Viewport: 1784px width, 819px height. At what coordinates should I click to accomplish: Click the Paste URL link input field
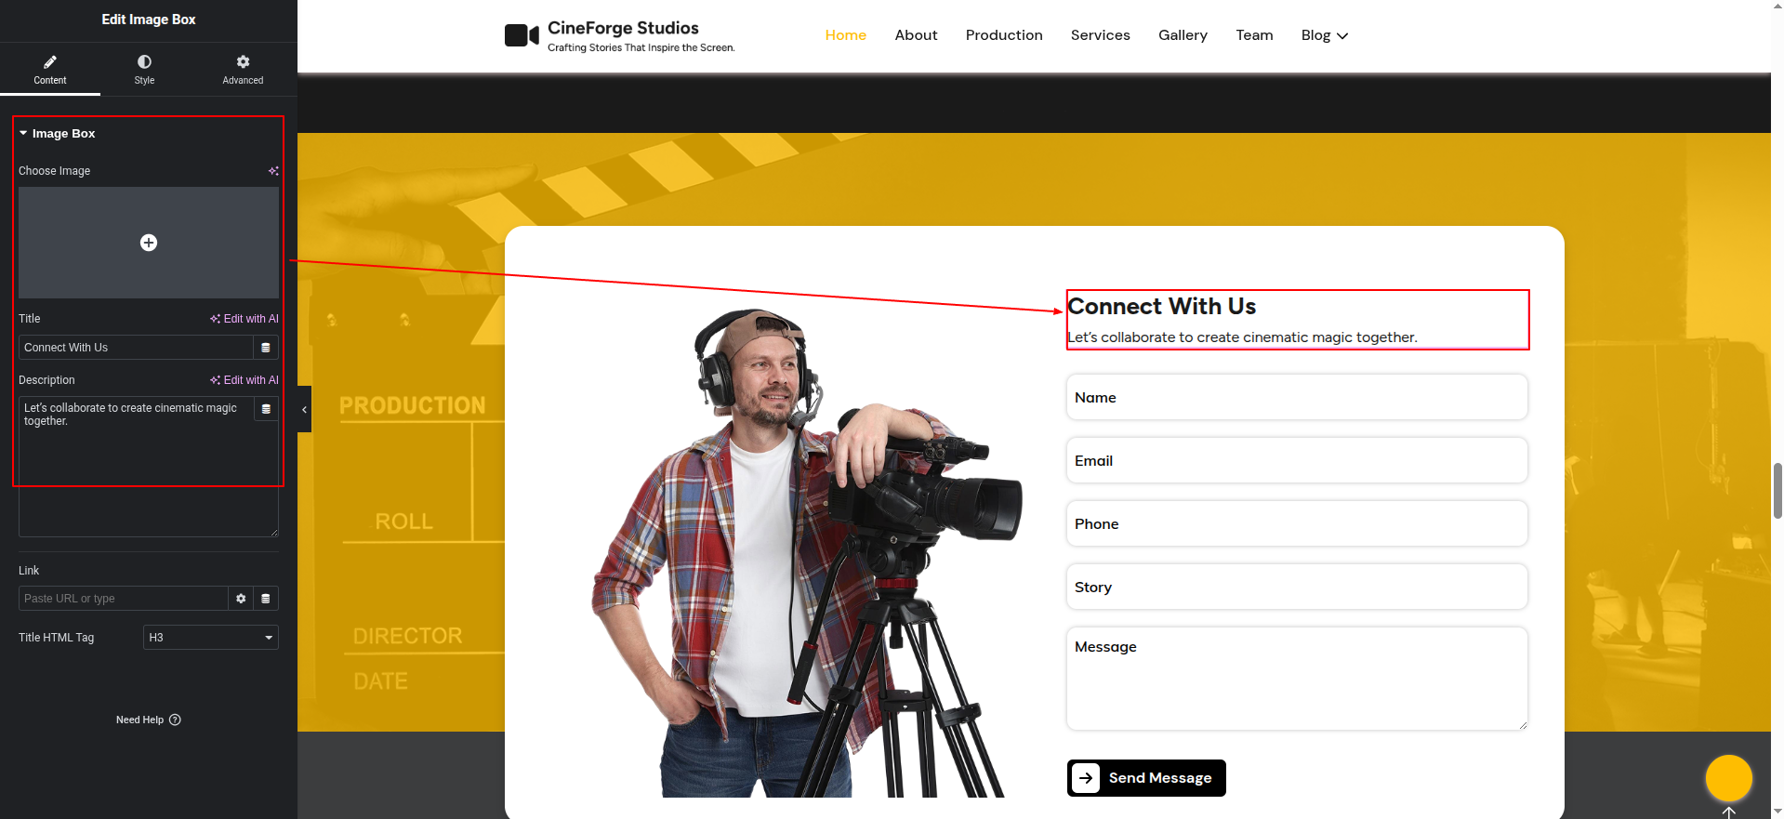[123, 599]
